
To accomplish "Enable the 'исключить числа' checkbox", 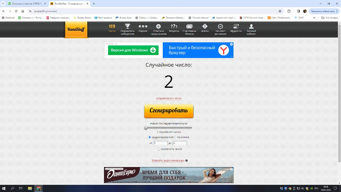I will point(159,149).
